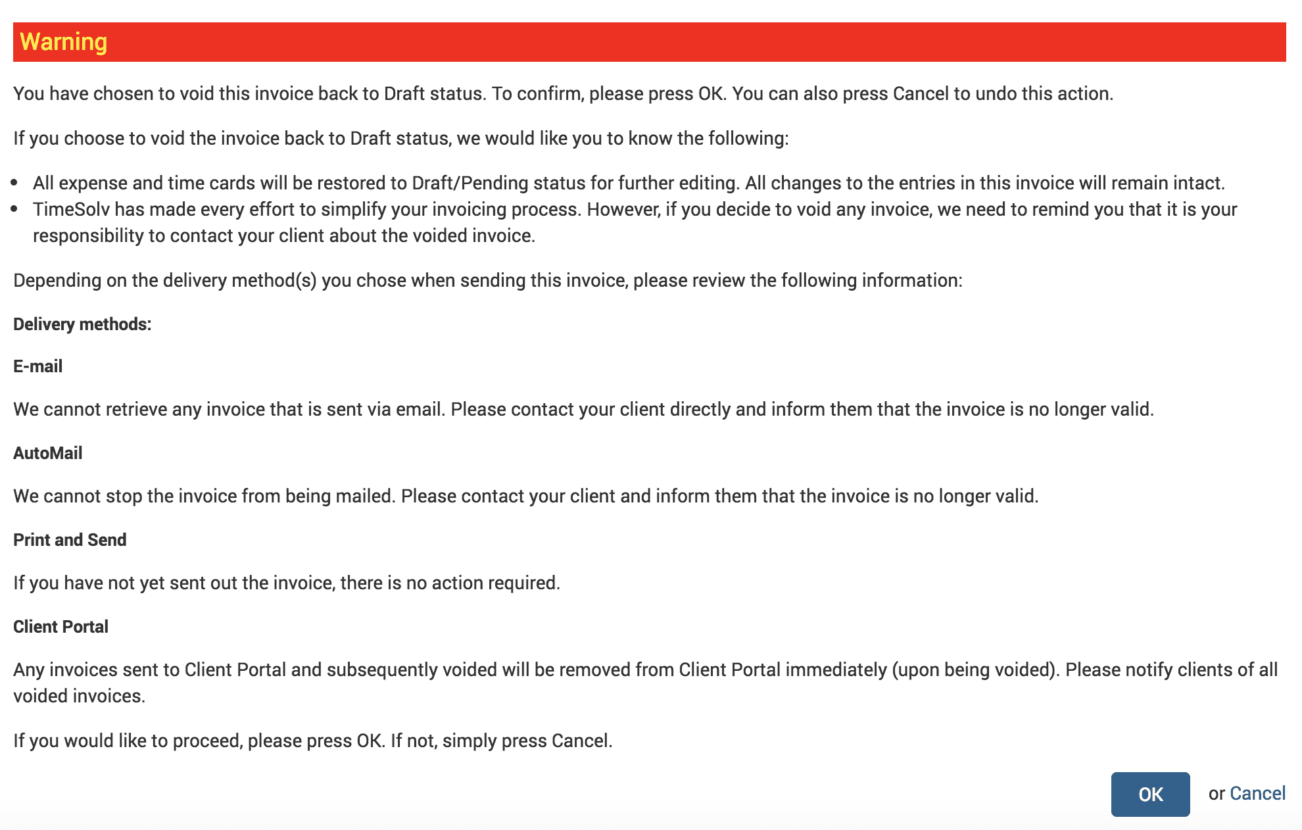
Task: Click the 'we would like you to know' line
Action: [x=401, y=138]
